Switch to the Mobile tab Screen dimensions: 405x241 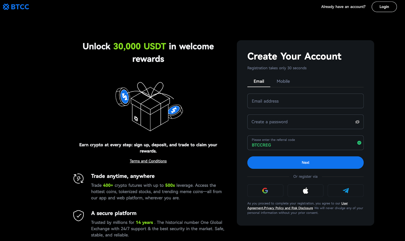tap(283, 81)
